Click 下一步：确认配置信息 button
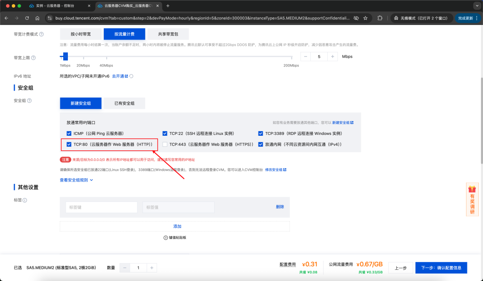 click(x=441, y=267)
